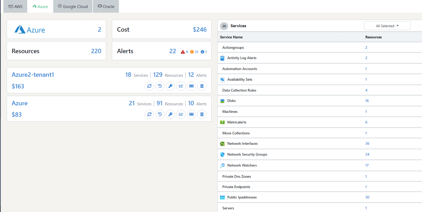422x212 pixels.
Task: Click the $163 cost of Azure2-tenant1
Action: (18, 86)
